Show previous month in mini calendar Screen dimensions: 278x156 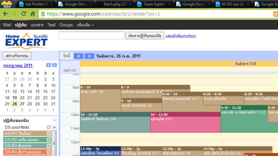[x=49, y=65]
